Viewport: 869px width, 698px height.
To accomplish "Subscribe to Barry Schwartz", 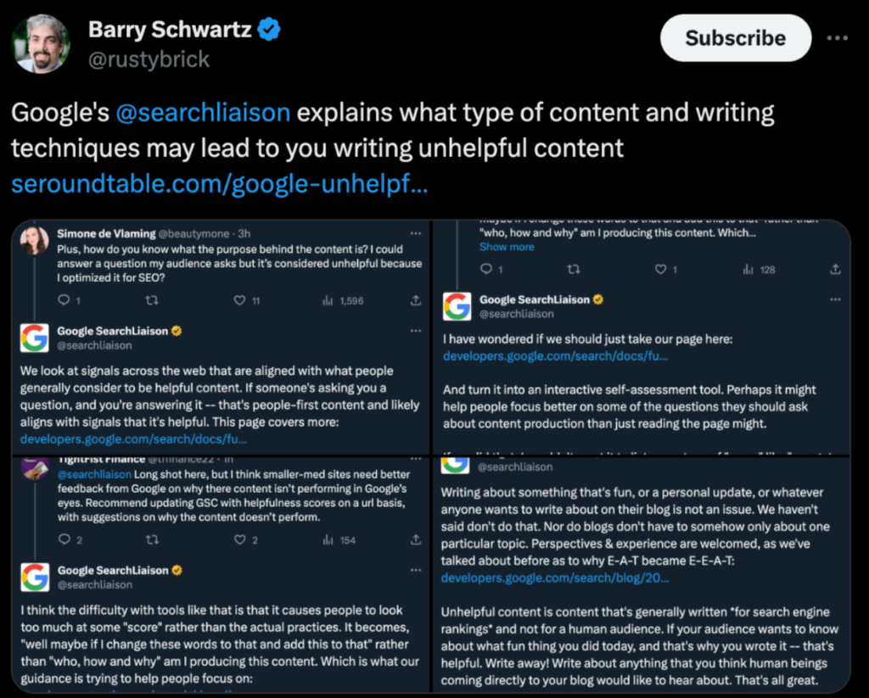I will 735,37.
